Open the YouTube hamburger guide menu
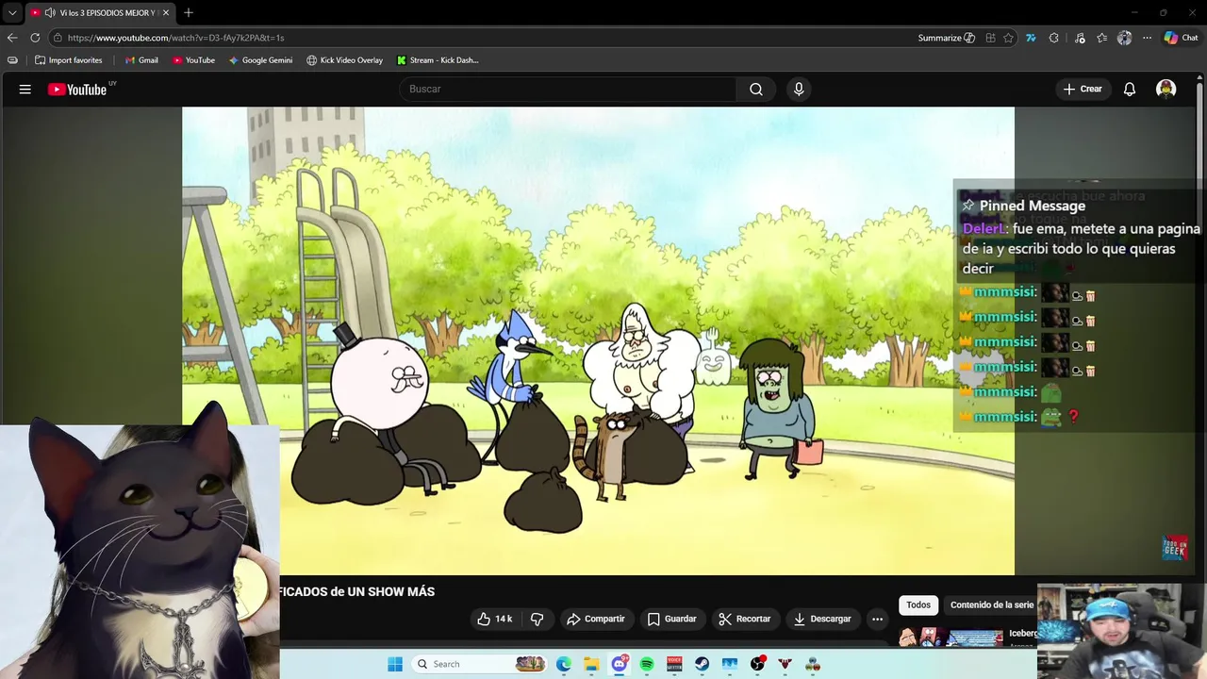 click(x=25, y=90)
